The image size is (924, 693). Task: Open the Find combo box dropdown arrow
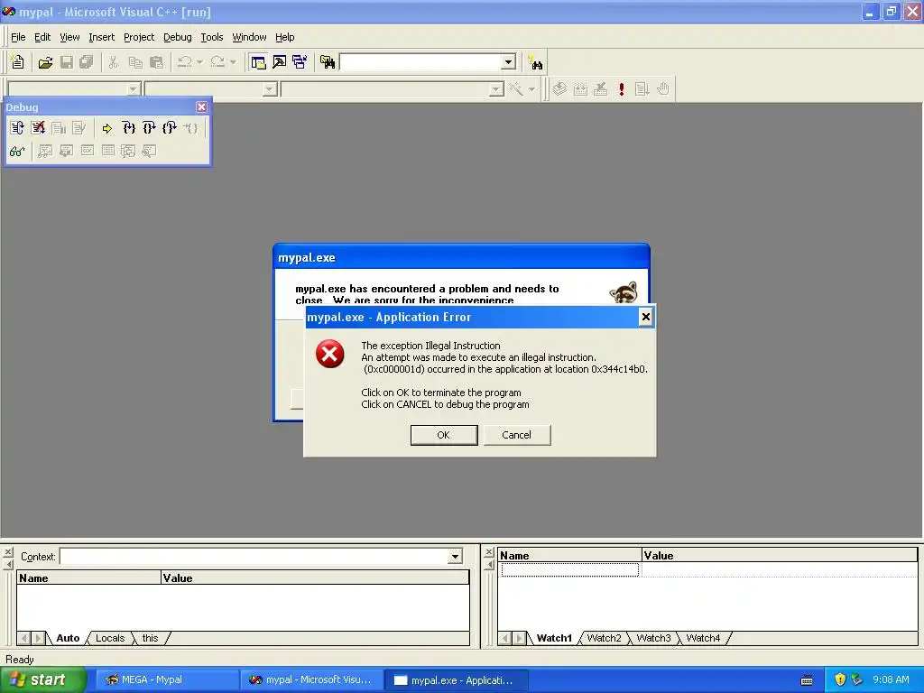pyautogui.click(x=509, y=62)
